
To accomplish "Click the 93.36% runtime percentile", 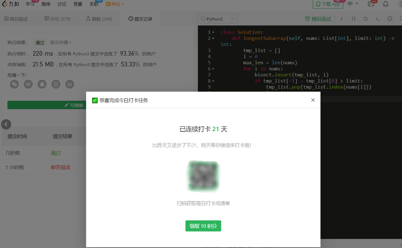I will click(x=129, y=53).
